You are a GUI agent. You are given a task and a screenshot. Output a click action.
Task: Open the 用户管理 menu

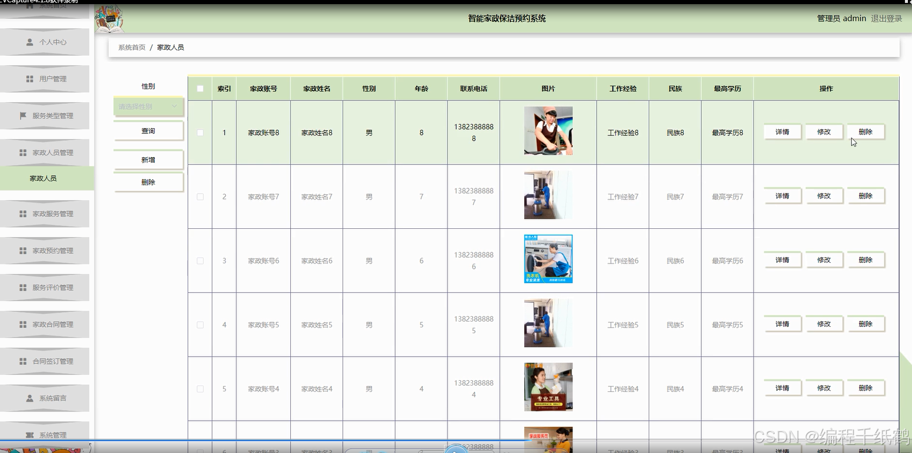coord(45,79)
